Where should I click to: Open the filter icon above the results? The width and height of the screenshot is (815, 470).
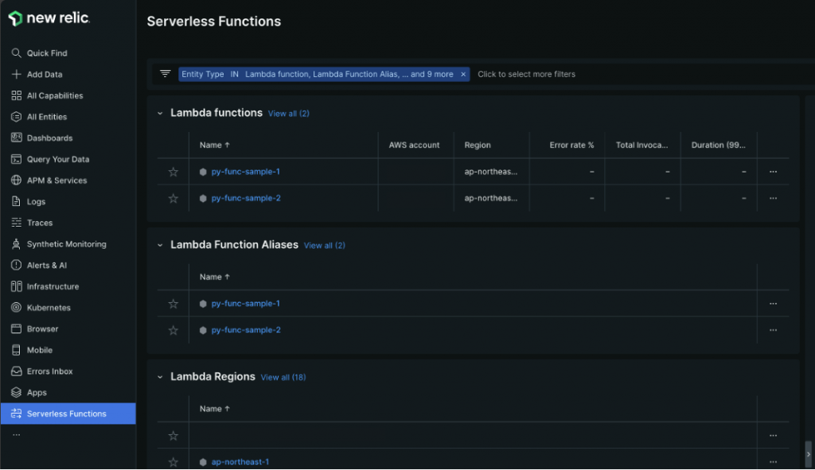pyautogui.click(x=165, y=73)
